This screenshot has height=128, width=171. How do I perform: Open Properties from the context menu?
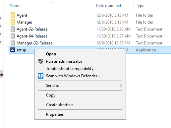tap(55, 114)
